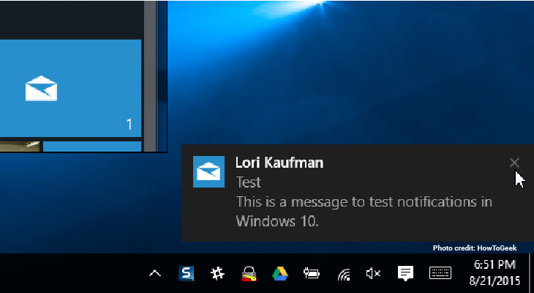This screenshot has width=534, height=293.
Task: Click the mail icon in the notification
Action: pos(208,171)
